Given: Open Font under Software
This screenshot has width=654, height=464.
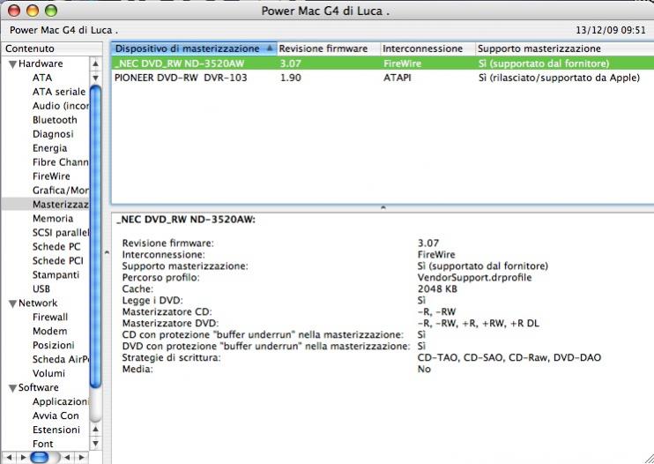Looking at the screenshot, I should (42, 444).
